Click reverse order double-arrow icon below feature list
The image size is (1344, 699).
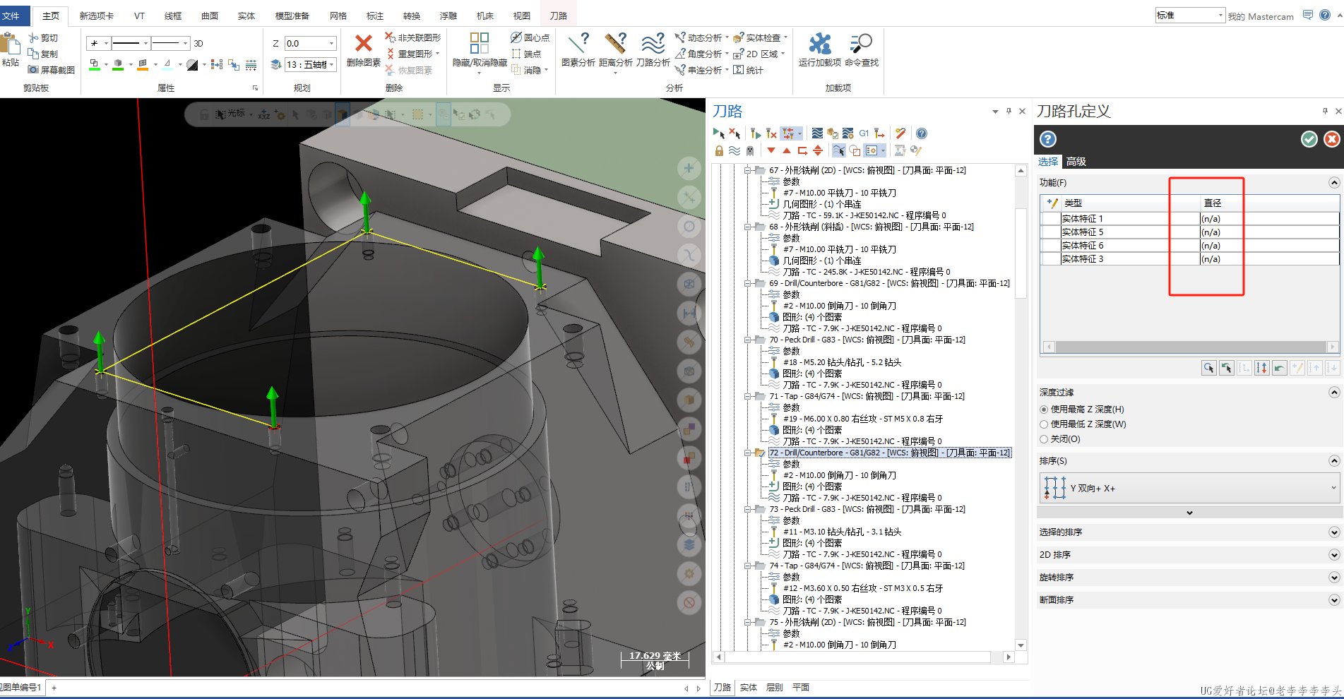pyautogui.click(x=1262, y=368)
